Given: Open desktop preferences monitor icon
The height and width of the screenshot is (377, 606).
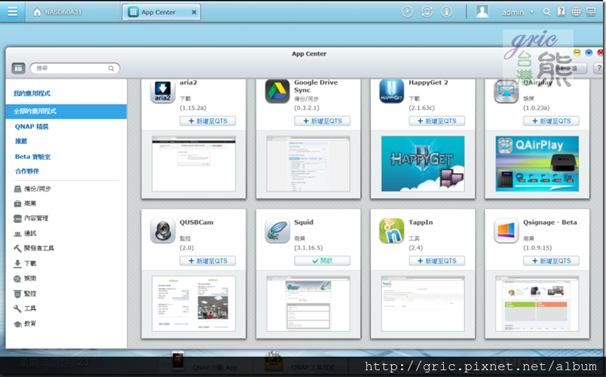Looking at the screenshot, I should click(x=591, y=12).
